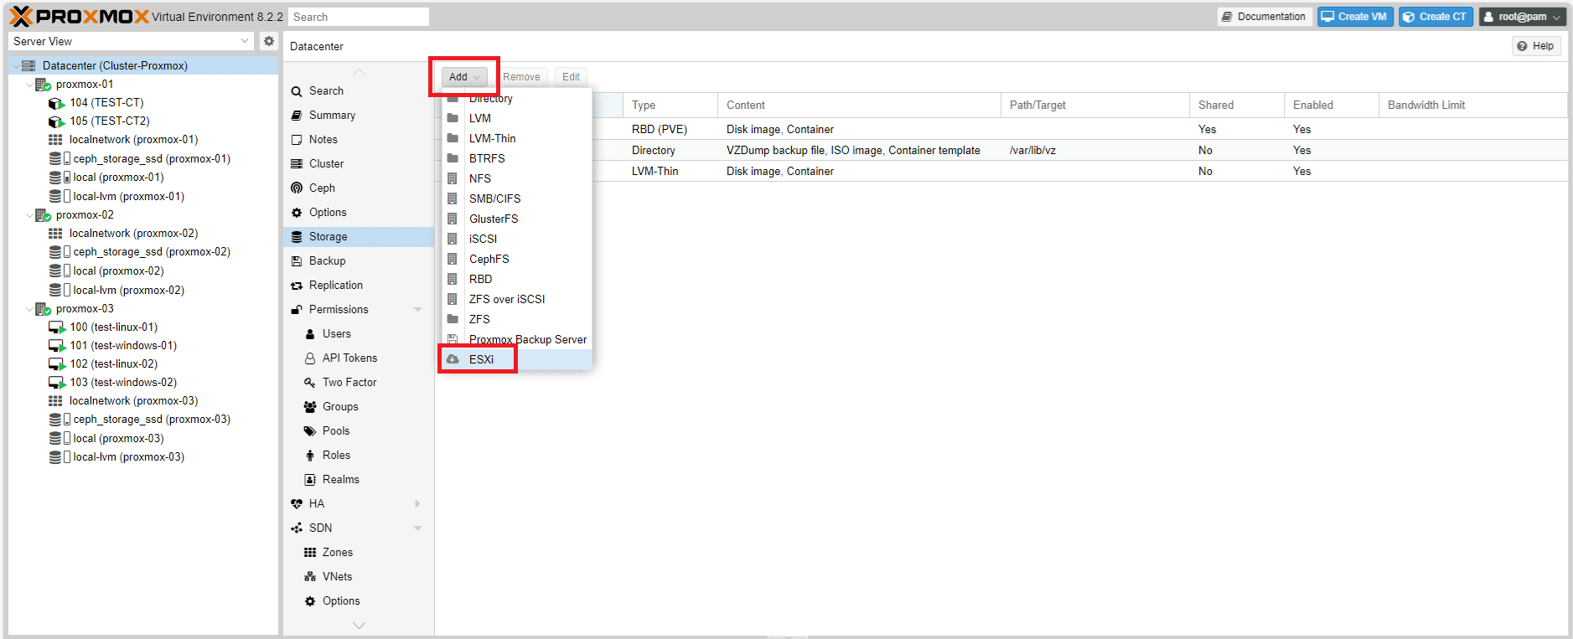The width and height of the screenshot is (1573, 639).
Task: Select SMB/CIFS from Add menu
Action: click(x=517, y=198)
